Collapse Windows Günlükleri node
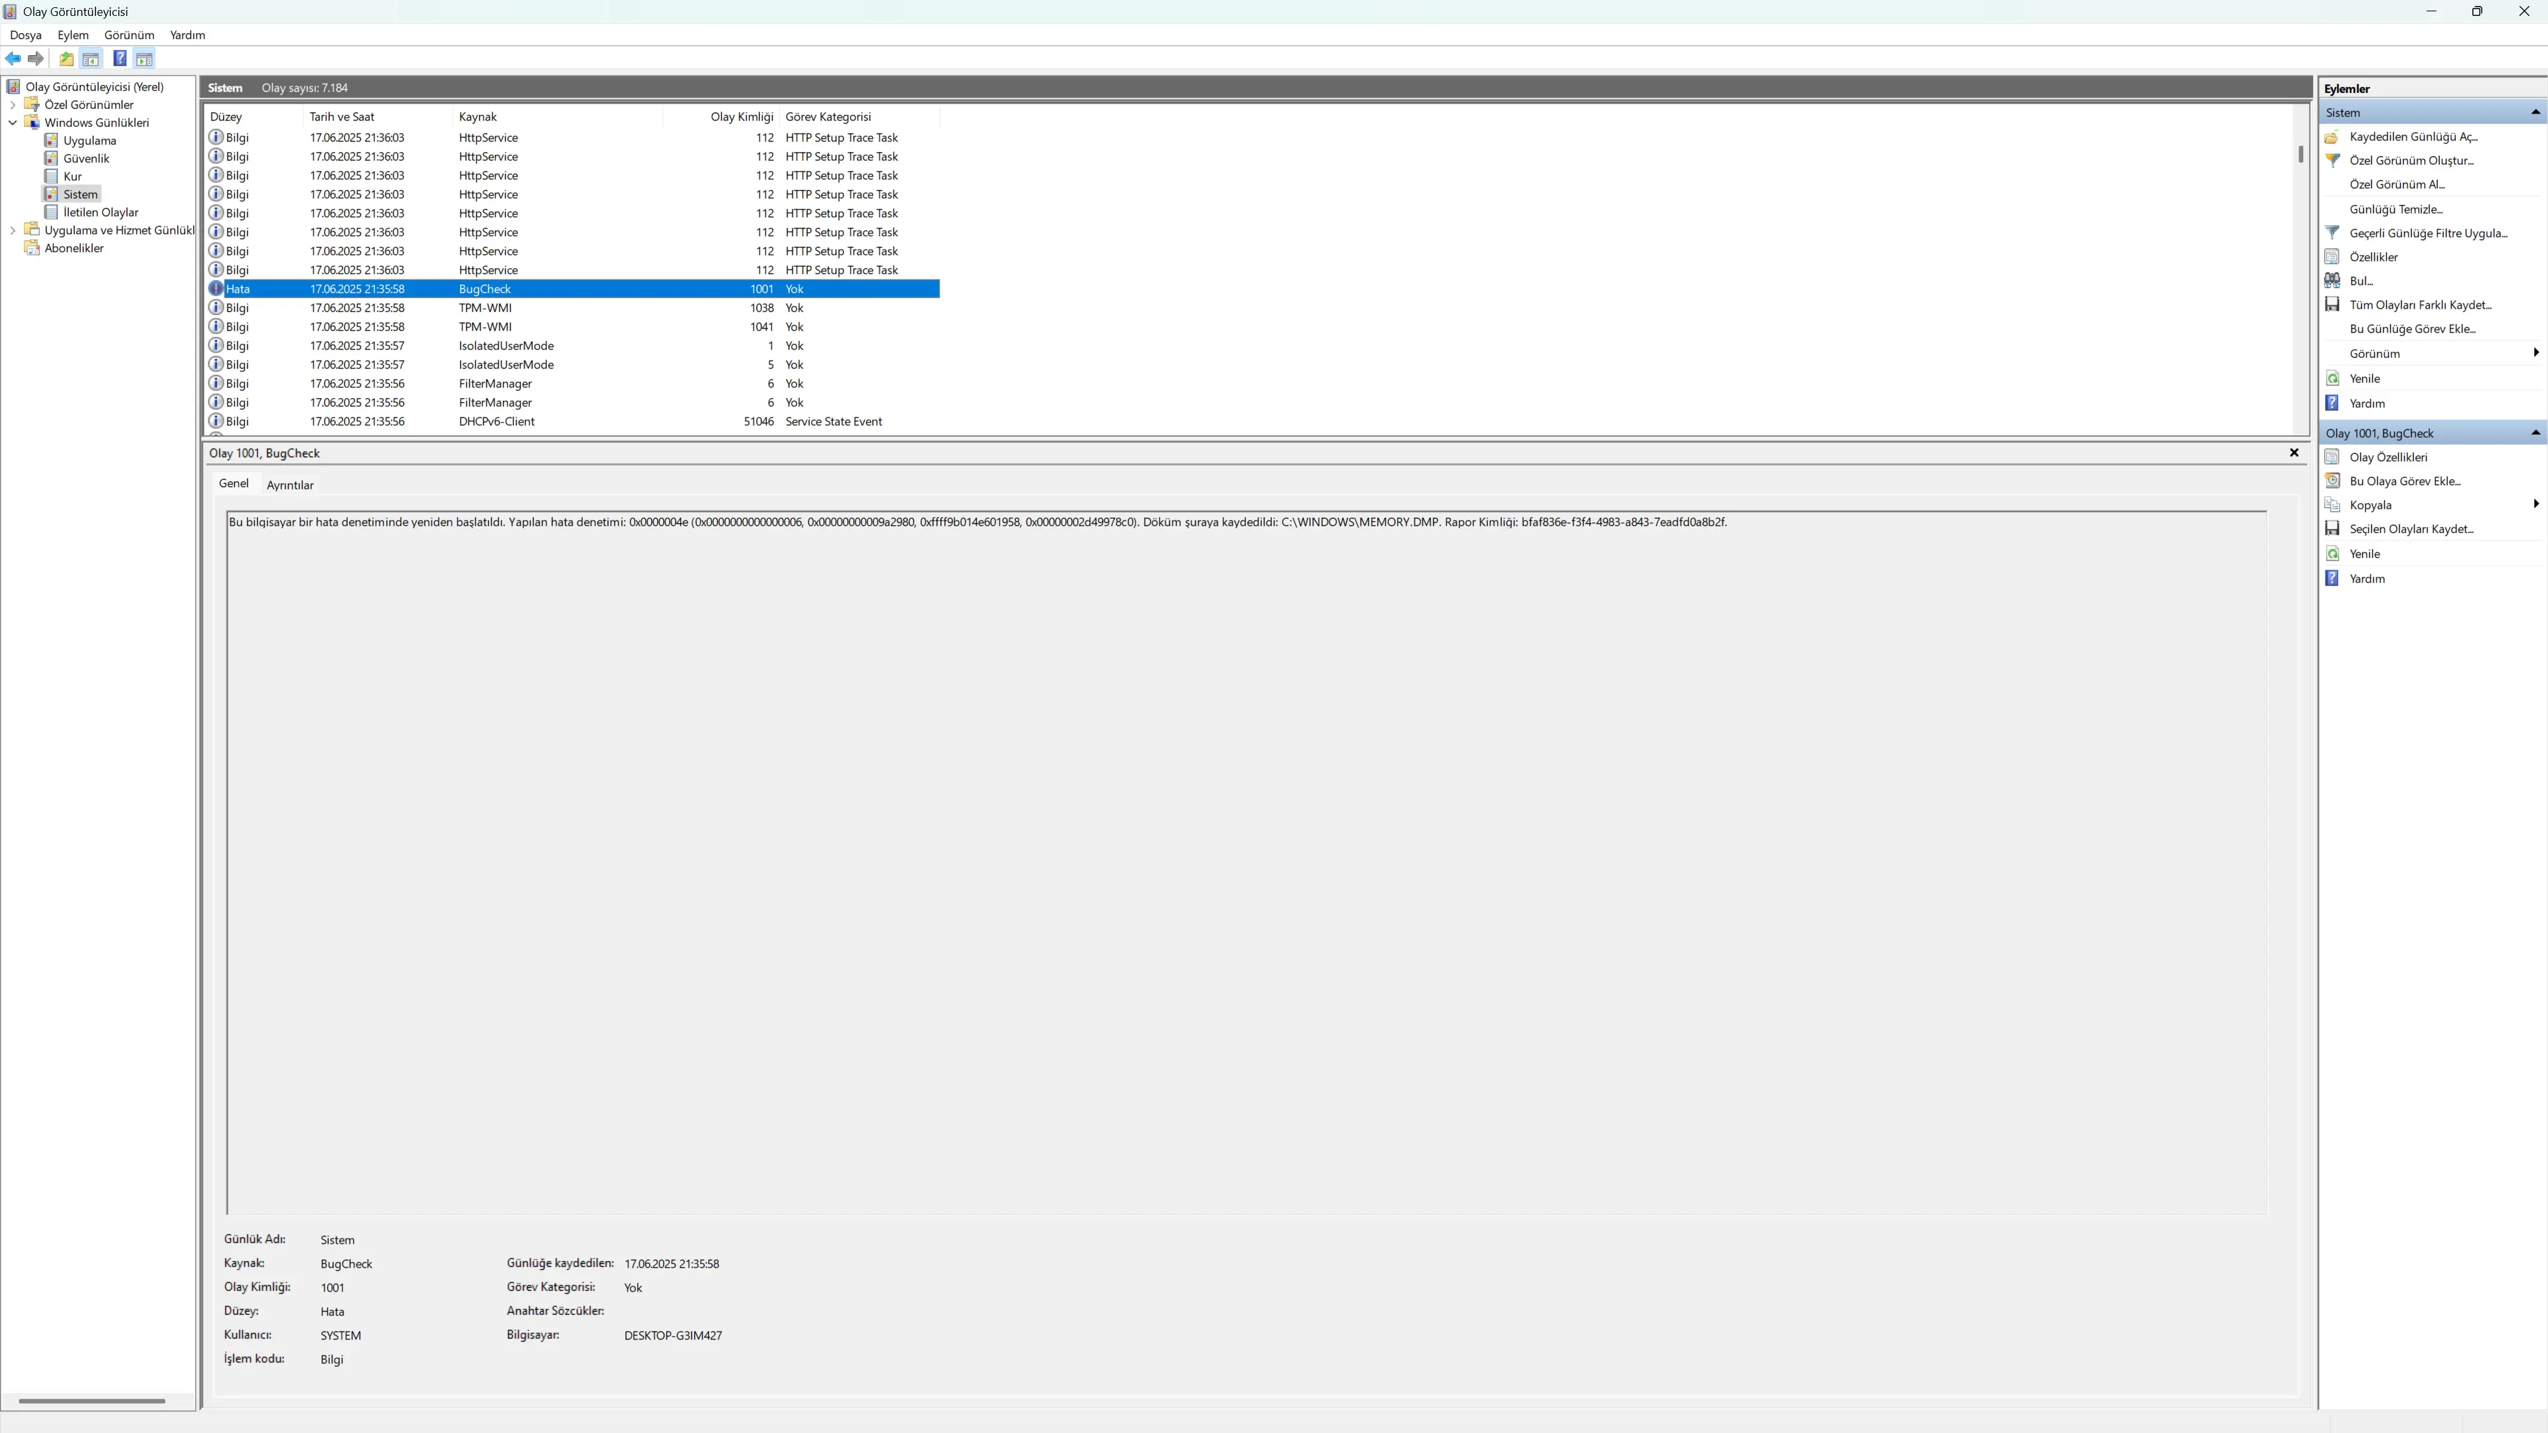Image resolution: width=2548 pixels, height=1433 pixels. click(x=12, y=123)
